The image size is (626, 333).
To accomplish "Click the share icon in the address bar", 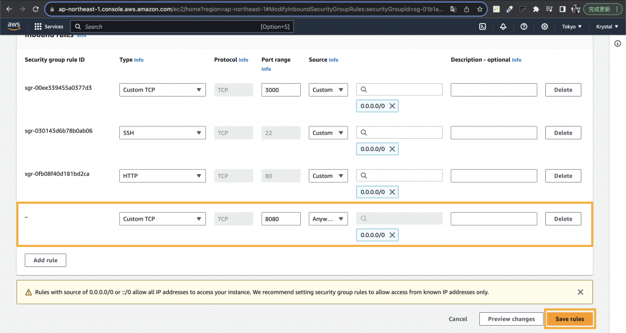I will 466,9.
